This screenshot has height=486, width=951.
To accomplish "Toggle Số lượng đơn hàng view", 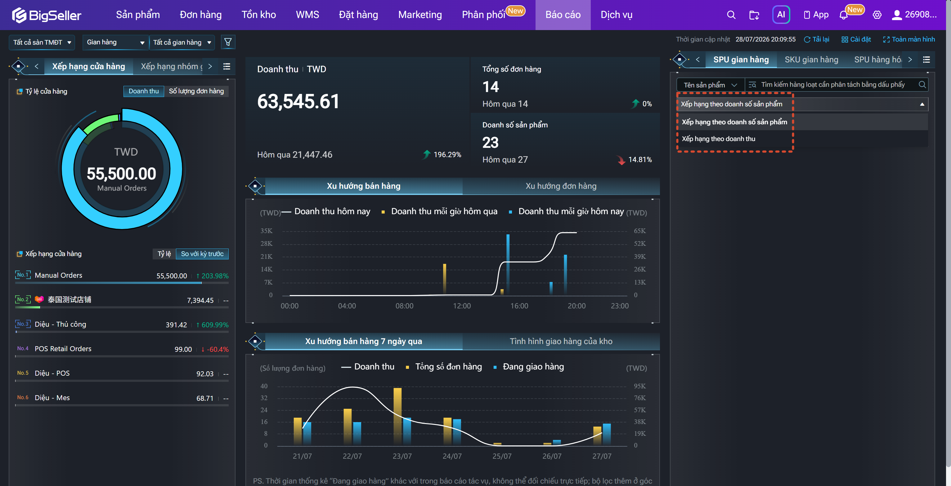I will [196, 91].
